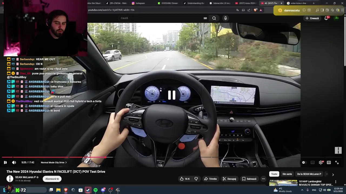Subscribe with the Abonează-te button
346x194 pixels.
click(52, 179)
